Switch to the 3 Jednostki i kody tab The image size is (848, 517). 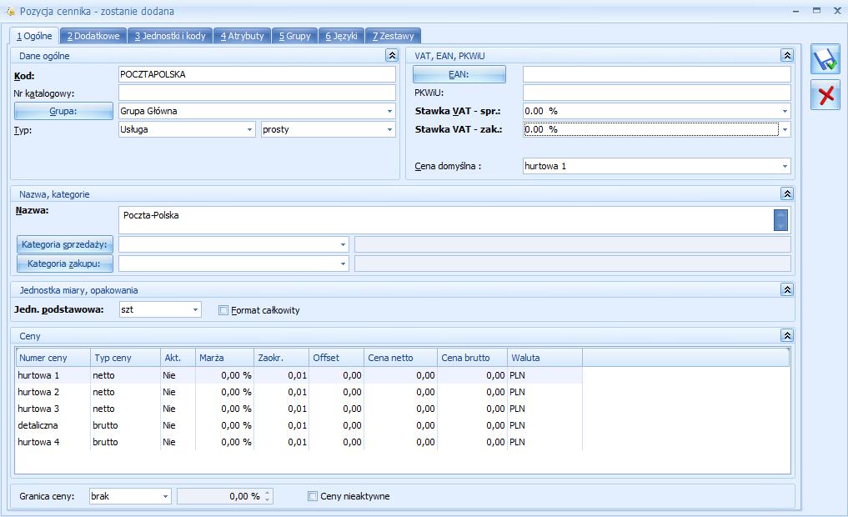[x=170, y=36]
